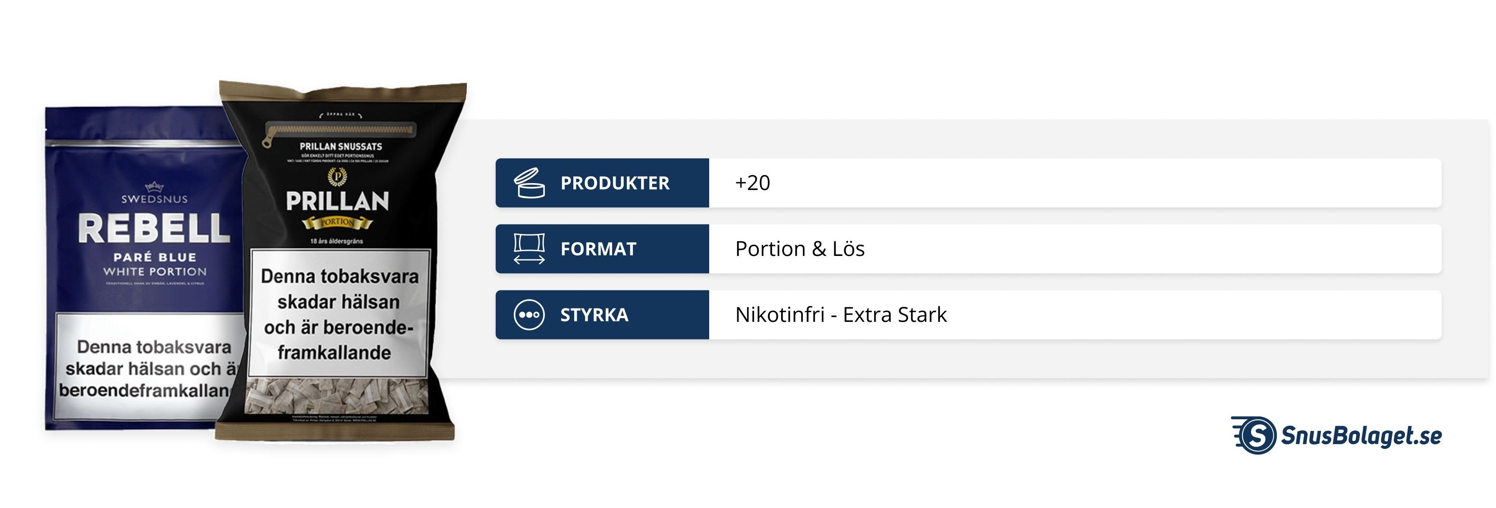Click the Nikotinfri - Extra Stark value
Screen dimensions: 1496x508
840,315
